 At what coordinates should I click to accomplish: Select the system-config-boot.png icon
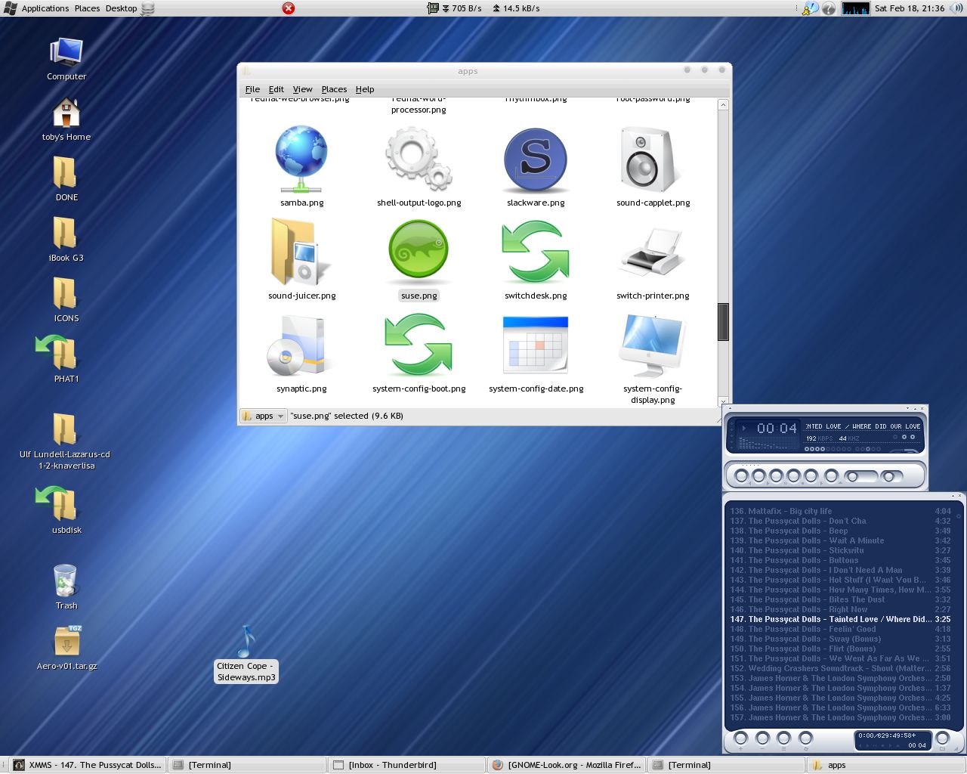click(419, 345)
